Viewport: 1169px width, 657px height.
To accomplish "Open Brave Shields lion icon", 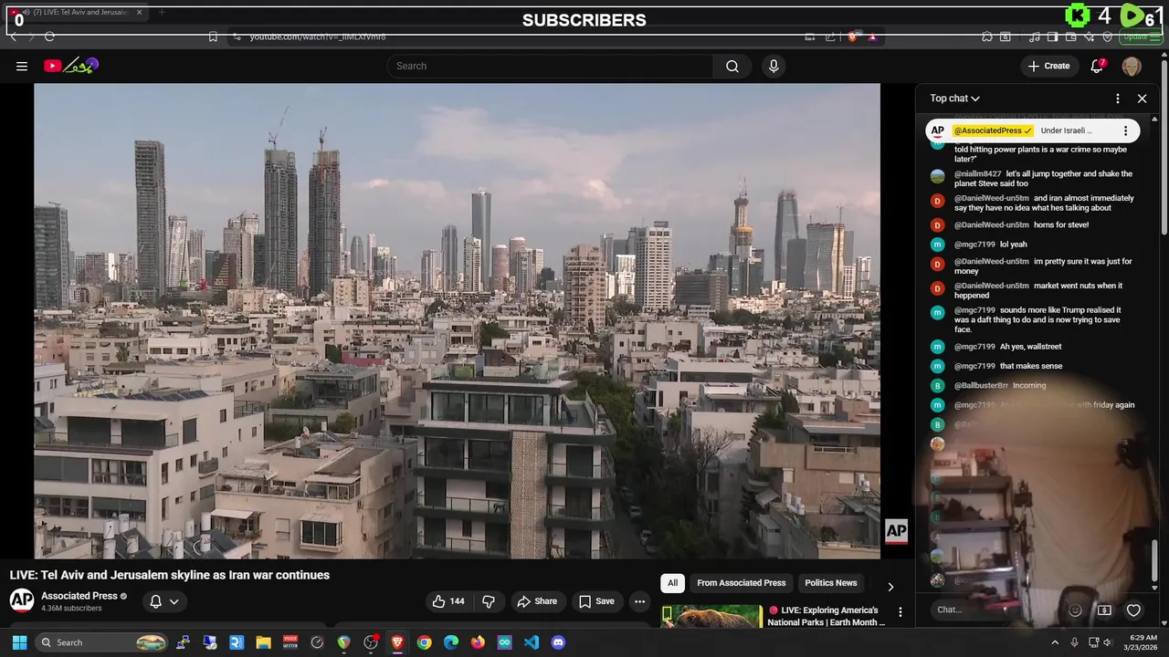I will [x=852, y=36].
